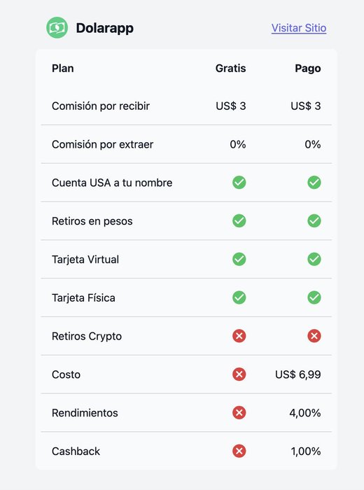Click the green Dolarapp logo icon

57,27
